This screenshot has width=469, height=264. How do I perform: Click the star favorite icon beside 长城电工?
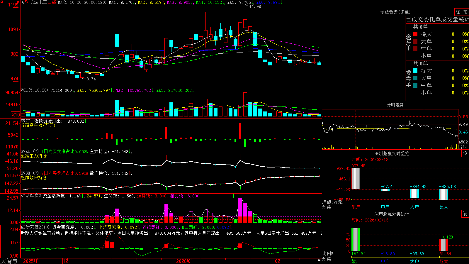coord(23,2)
